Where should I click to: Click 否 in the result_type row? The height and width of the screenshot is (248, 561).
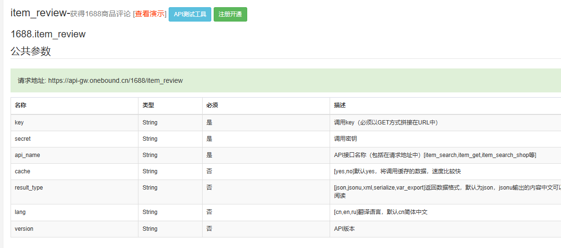pyautogui.click(x=209, y=188)
